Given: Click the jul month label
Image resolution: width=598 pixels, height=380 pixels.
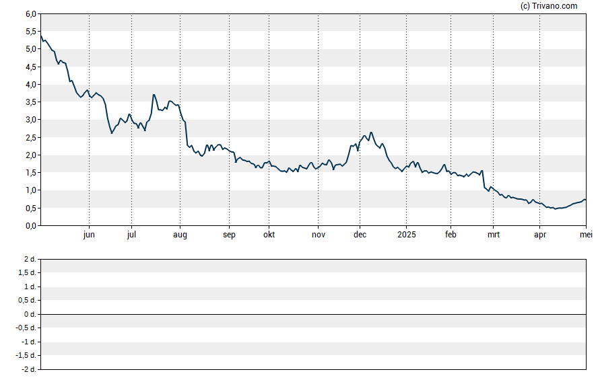Looking at the screenshot, I should coord(131,235).
